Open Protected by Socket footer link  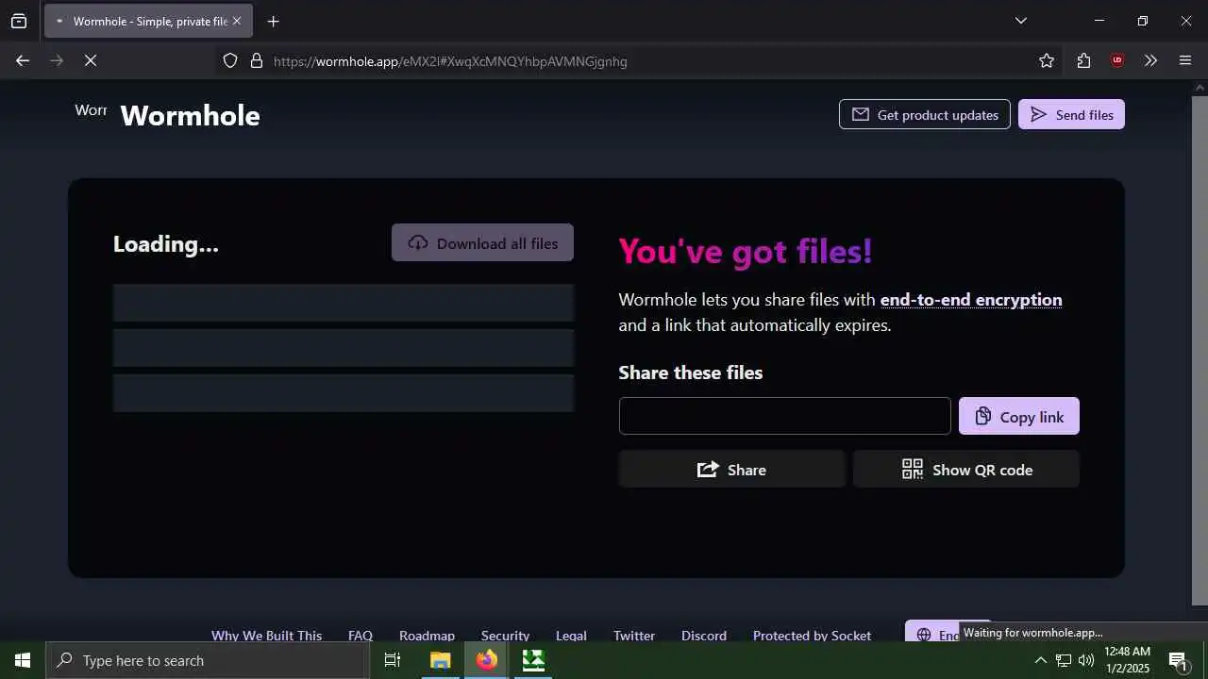812,635
